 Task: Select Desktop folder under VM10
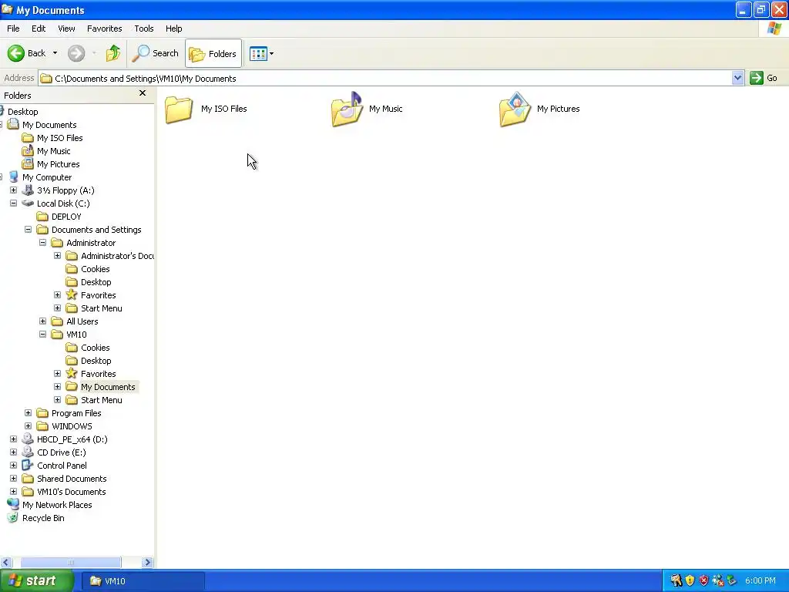point(96,361)
